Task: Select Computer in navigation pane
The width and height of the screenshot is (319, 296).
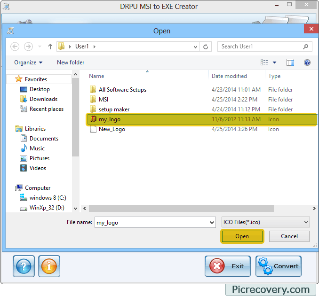Action: point(38,188)
